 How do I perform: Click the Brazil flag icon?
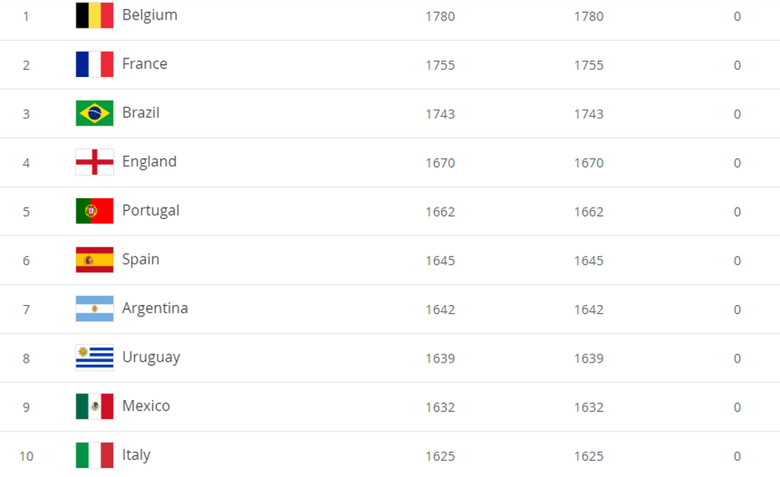click(94, 113)
